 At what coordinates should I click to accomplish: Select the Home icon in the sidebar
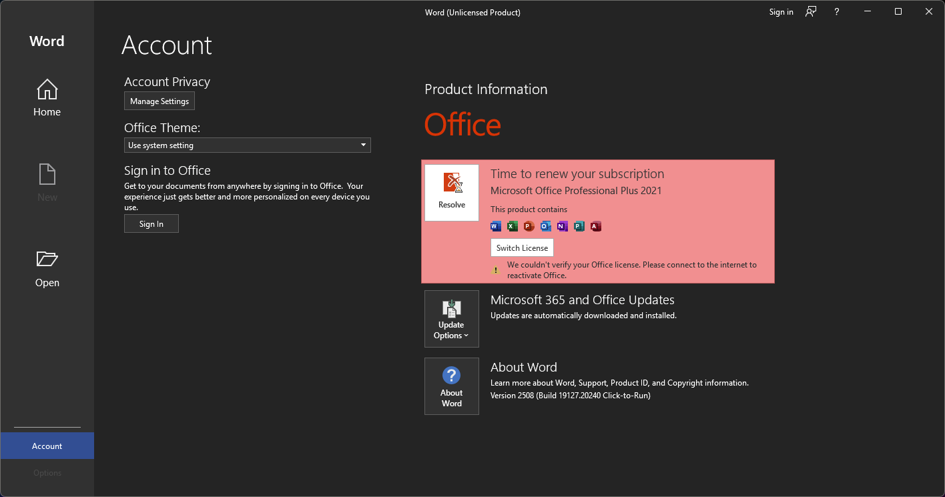point(47,89)
